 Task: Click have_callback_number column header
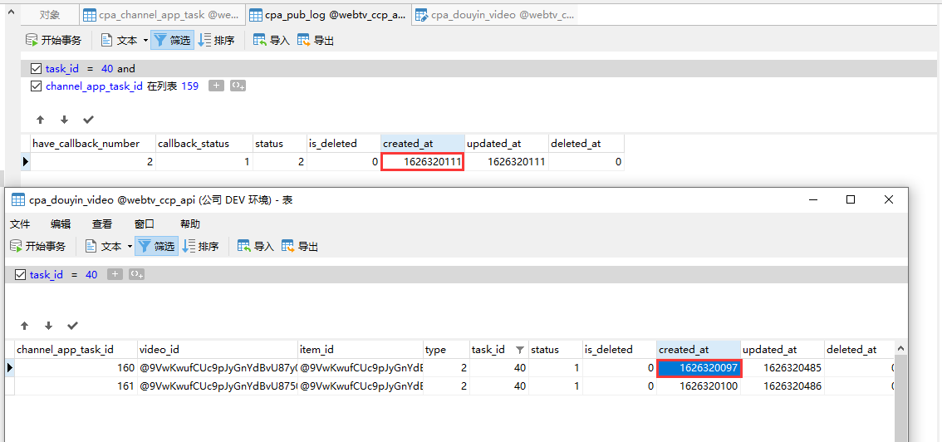coord(92,144)
